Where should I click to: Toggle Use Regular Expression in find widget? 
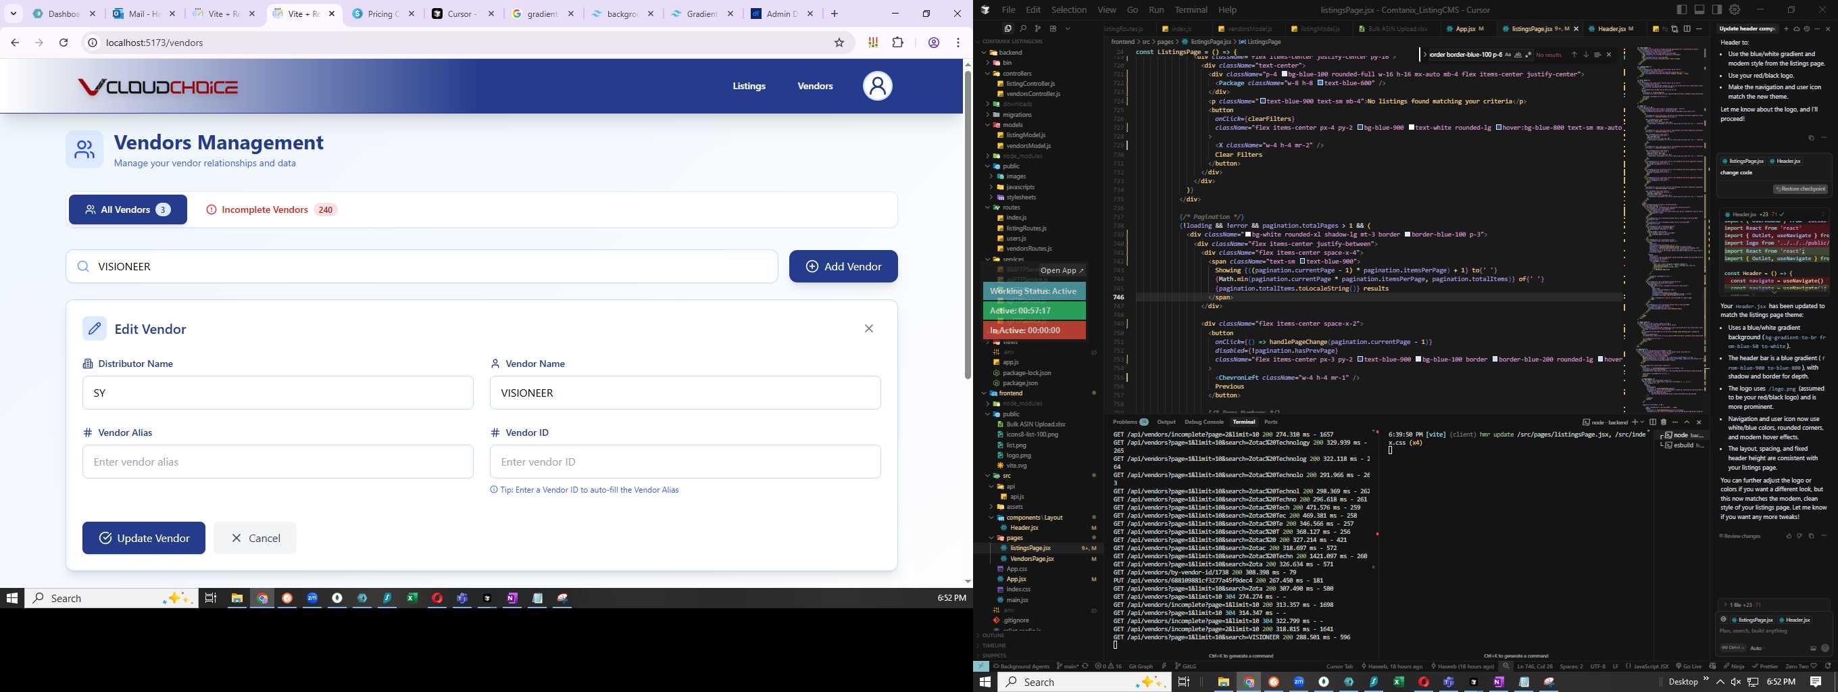click(x=1529, y=55)
